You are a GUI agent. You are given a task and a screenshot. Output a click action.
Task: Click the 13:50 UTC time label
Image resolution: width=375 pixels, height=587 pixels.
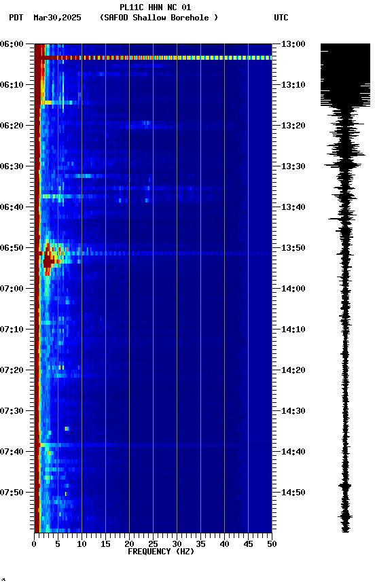tap(293, 248)
